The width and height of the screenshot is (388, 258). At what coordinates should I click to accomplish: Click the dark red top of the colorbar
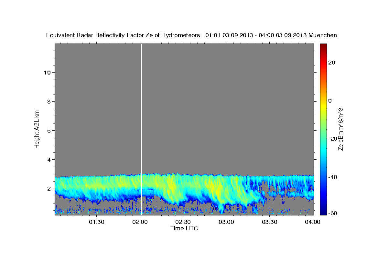[323, 45]
